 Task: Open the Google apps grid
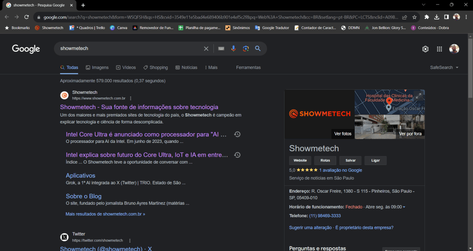point(440,49)
